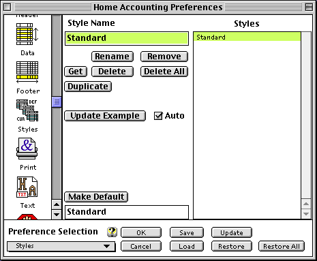Click the help question mark icon
The width and height of the screenshot is (317, 261).
[112, 232]
